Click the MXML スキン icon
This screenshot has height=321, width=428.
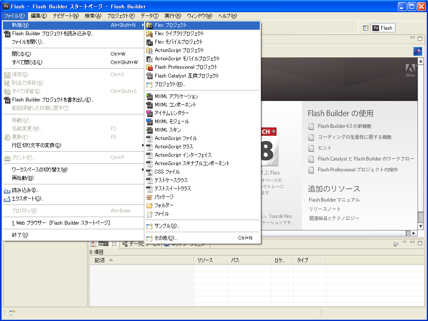149,130
